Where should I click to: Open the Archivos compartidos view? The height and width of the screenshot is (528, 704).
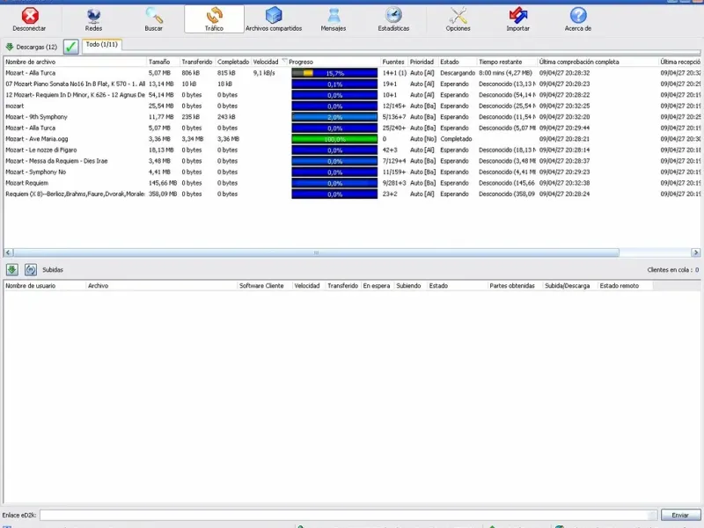(274, 19)
